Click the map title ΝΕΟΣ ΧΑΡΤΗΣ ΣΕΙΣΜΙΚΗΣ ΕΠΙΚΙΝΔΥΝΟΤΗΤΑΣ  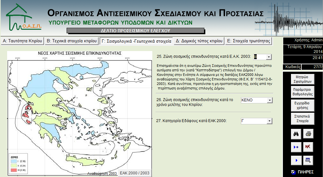[x=80, y=53]
